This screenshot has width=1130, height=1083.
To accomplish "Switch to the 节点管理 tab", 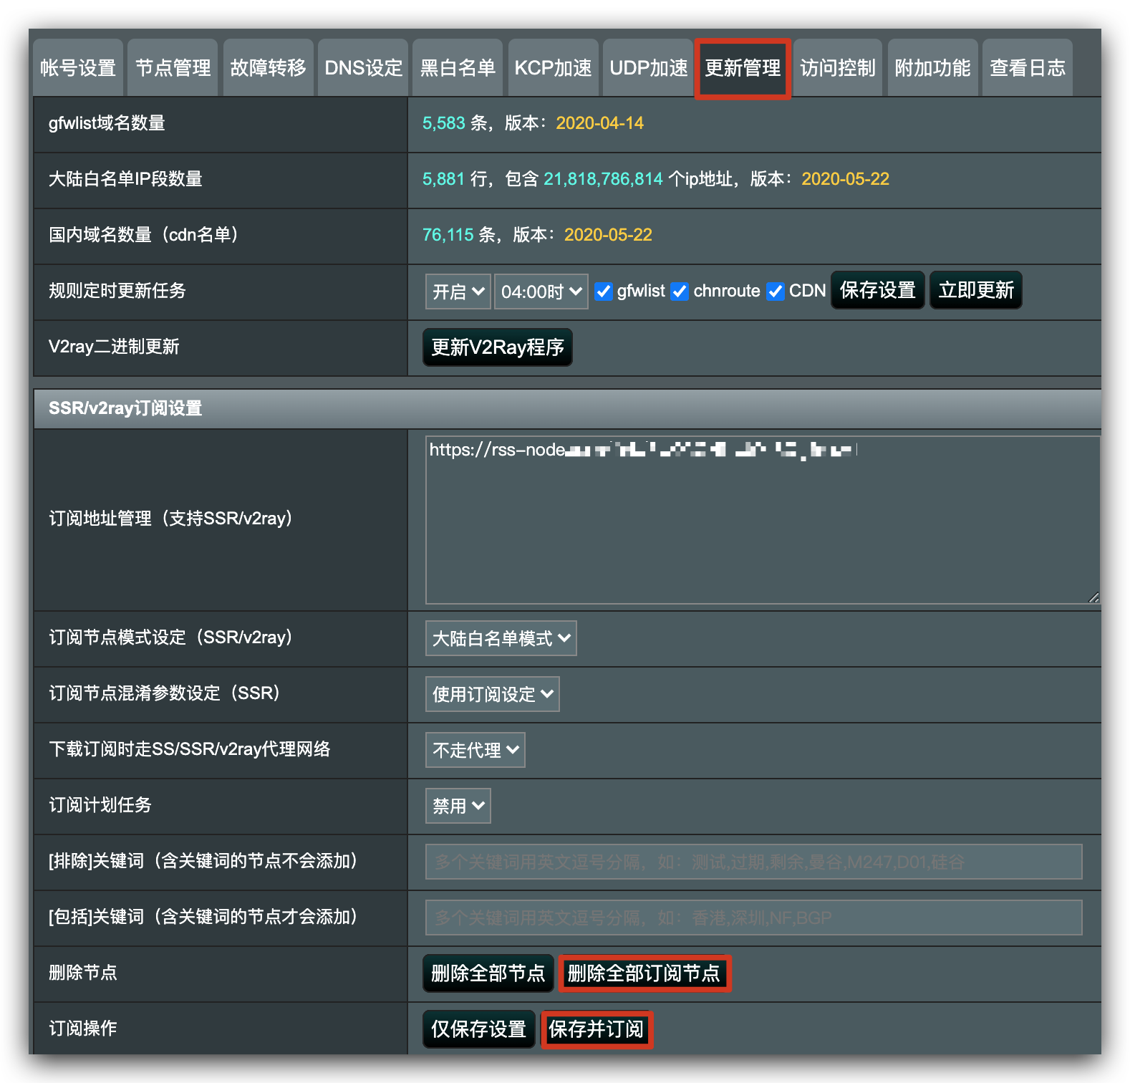I will (173, 68).
